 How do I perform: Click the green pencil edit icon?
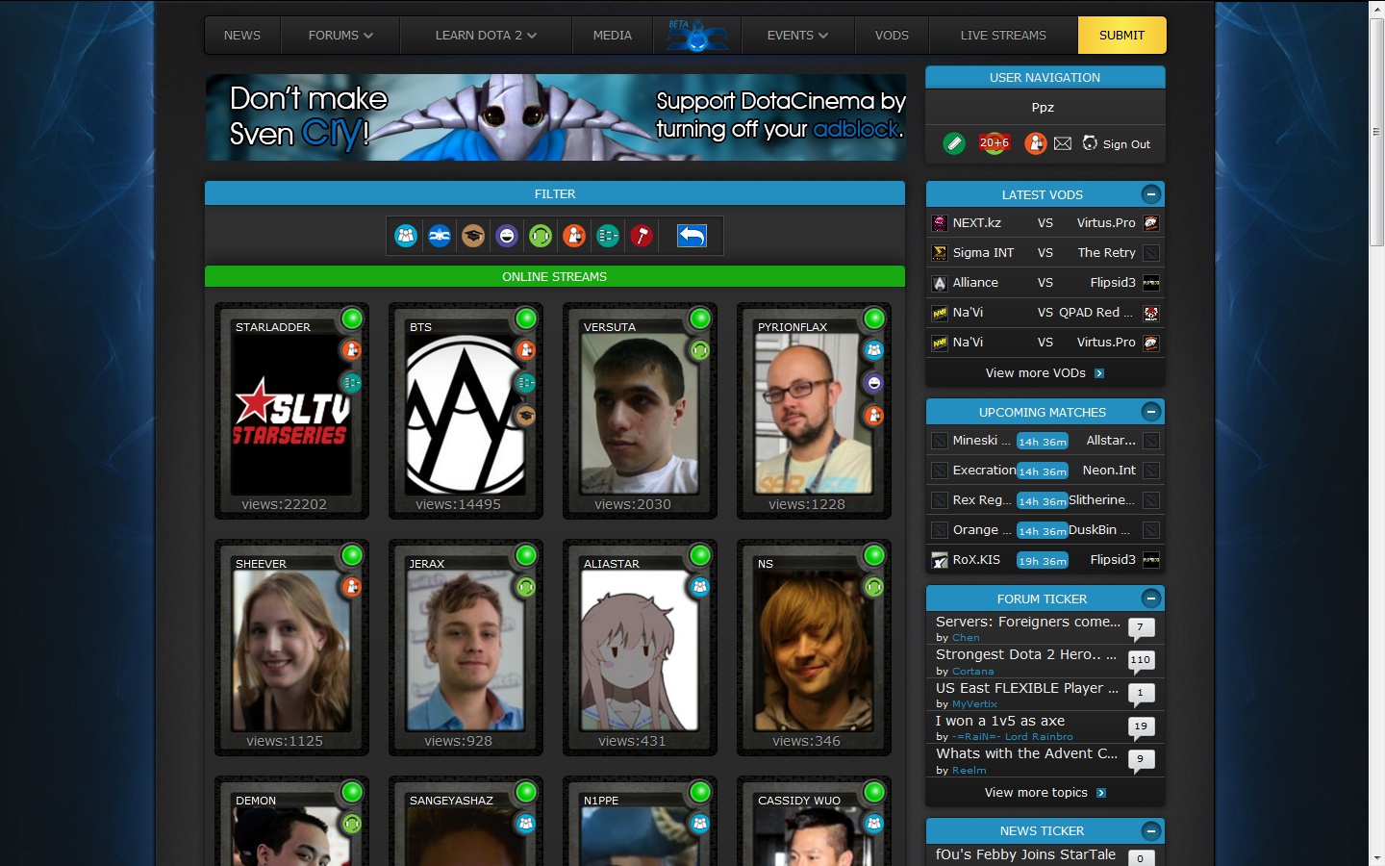(954, 143)
